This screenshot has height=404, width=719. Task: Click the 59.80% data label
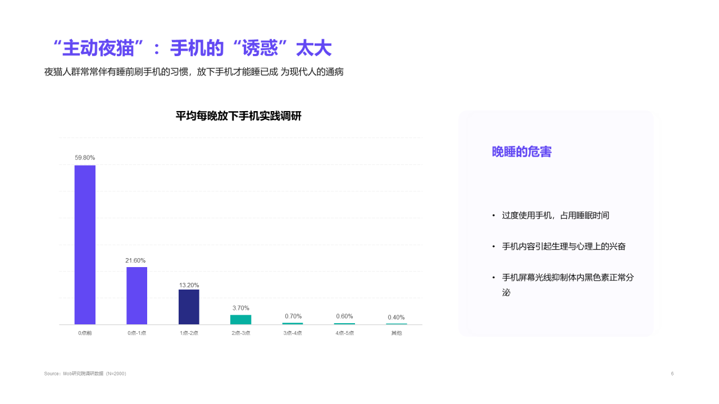click(x=85, y=158)
